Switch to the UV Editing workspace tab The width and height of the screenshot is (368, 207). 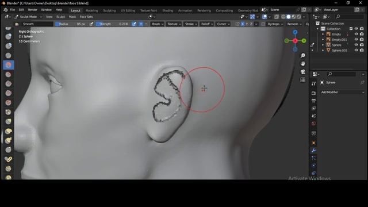point(128,10)
